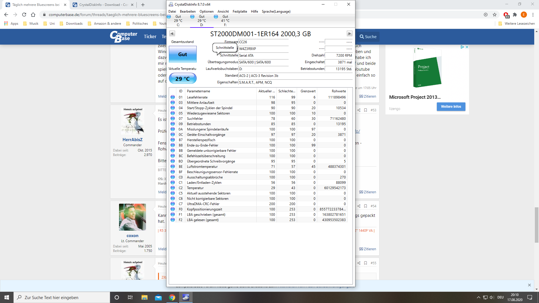Viewport: 539px width, 303px height.
Task: Click Weitere Infos ad button
Action: (451, 107)
